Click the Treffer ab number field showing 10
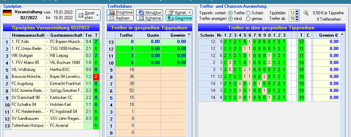This screenshot has width=351, height=137. (292, 19)
